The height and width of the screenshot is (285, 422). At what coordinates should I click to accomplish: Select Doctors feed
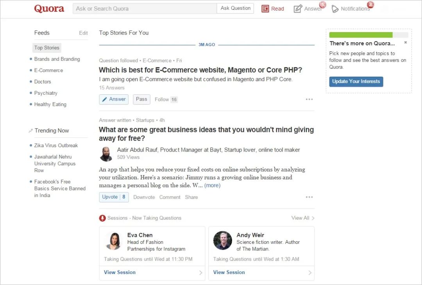click(x=43, y=82)
